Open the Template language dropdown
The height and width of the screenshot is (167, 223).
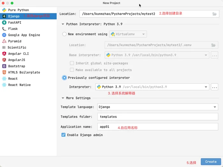point(158,107)
